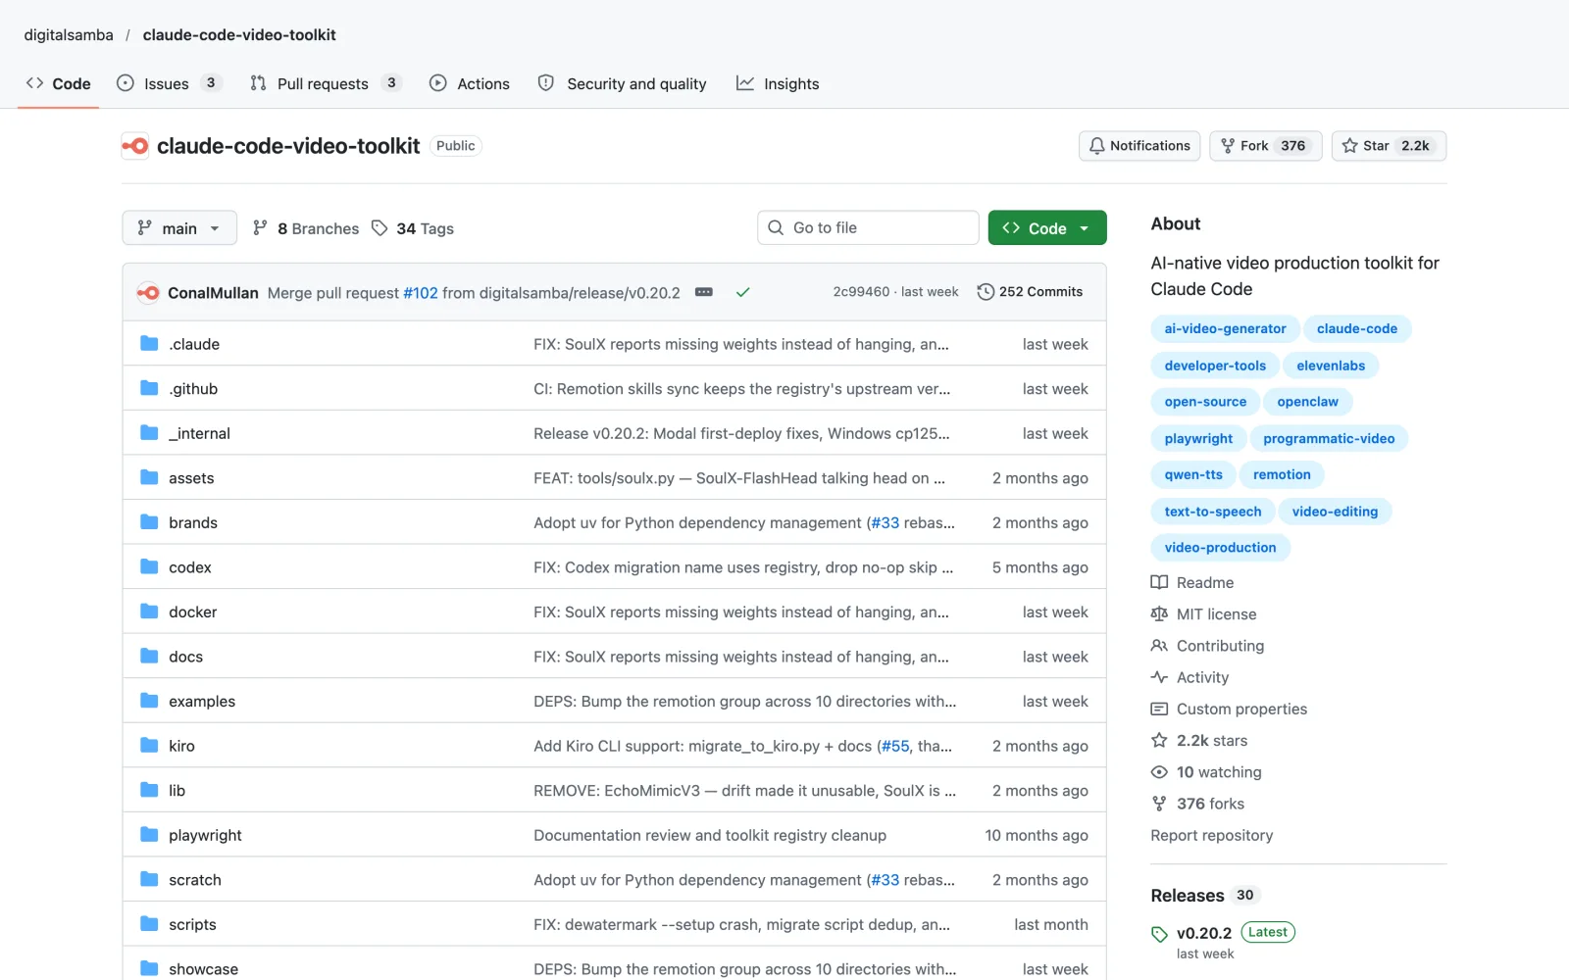Viewport: 1569px width, 980px height.
Task: Click the Notifications bell button
Action: tap(1139, 146)
